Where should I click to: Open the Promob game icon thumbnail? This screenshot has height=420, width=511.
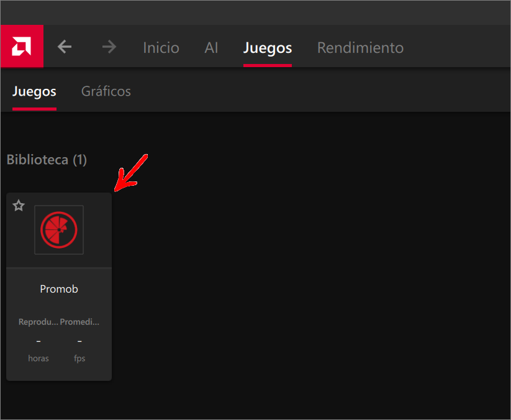(x=59, y=230)
